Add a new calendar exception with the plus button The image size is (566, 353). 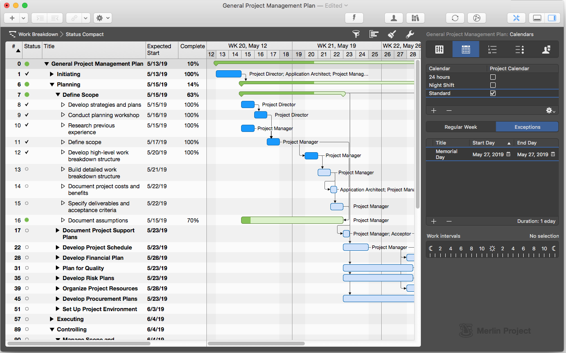pyautogui.click(x=434, y=221)
